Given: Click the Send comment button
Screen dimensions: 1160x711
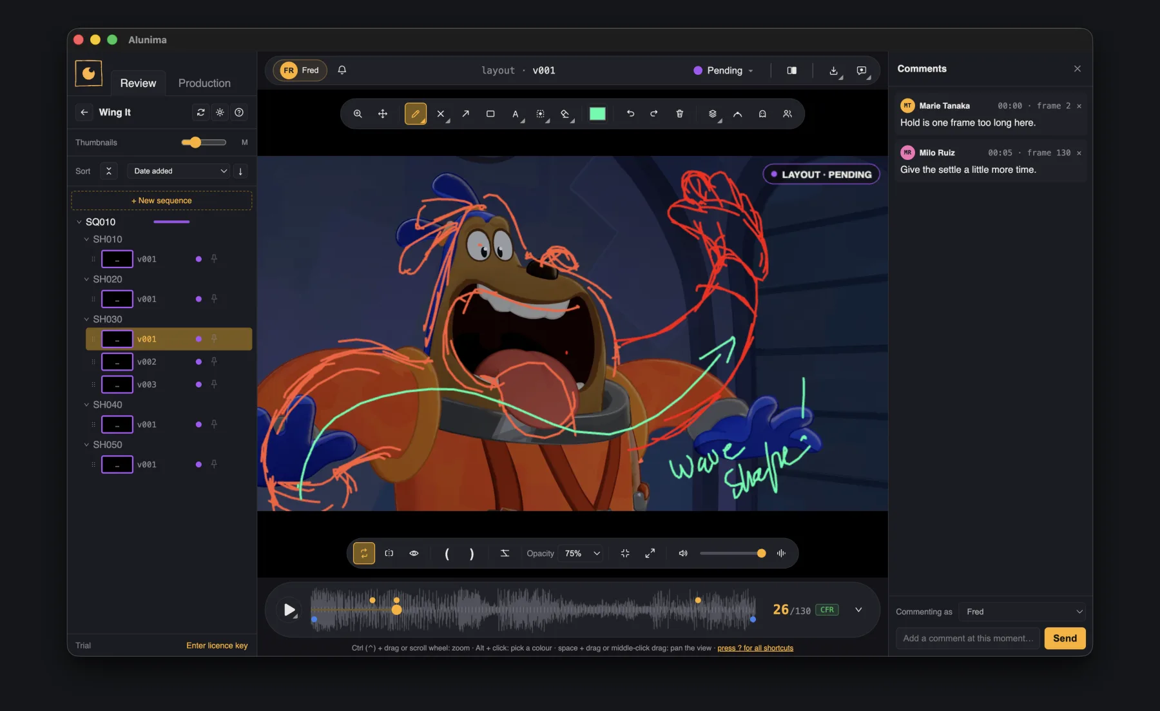Looking at the screenshot, I should point(1065,638).
